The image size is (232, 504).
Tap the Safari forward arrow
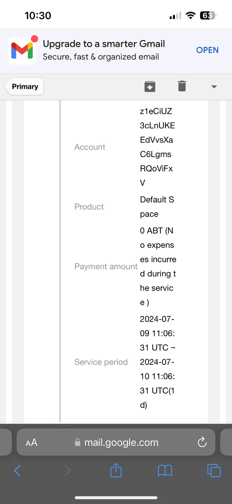pos(67,471)
